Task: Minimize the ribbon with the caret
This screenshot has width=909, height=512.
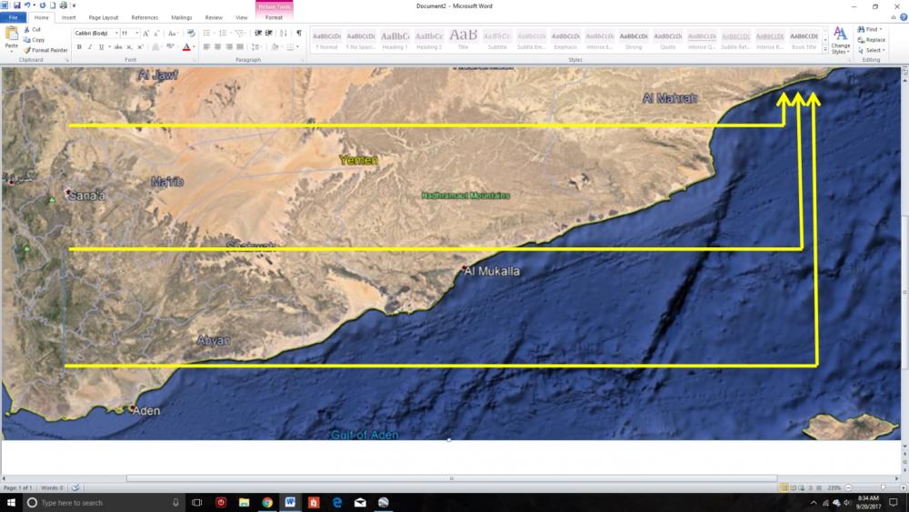Action: coord(894,17)
